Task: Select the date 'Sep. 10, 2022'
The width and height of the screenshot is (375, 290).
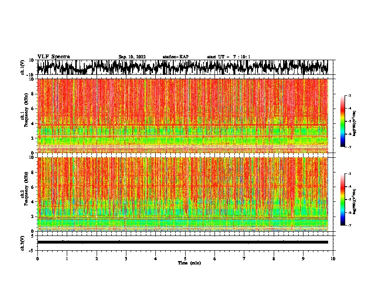Action: pyautogui.click(x=132, y=57)
